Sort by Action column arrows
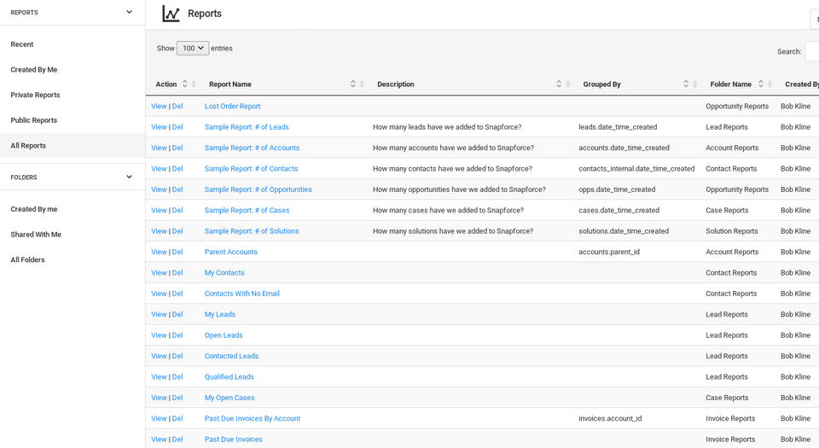Viewport: 819px width, 448px height. (185, 84)
